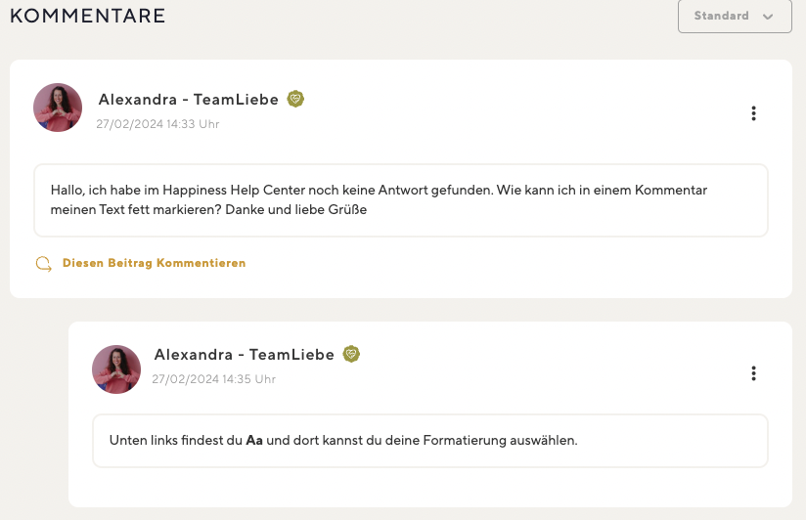This screenshot has height=520, width=806.
Task: Click the reply box starting with Unten links
Action: tap(430, 441)
